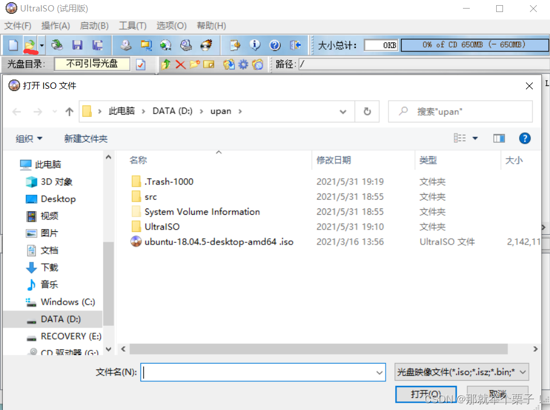Click the Back arrow in the dialog
Image resolution: width=550 pixels, height=410 pixels.
pos(17,112)
